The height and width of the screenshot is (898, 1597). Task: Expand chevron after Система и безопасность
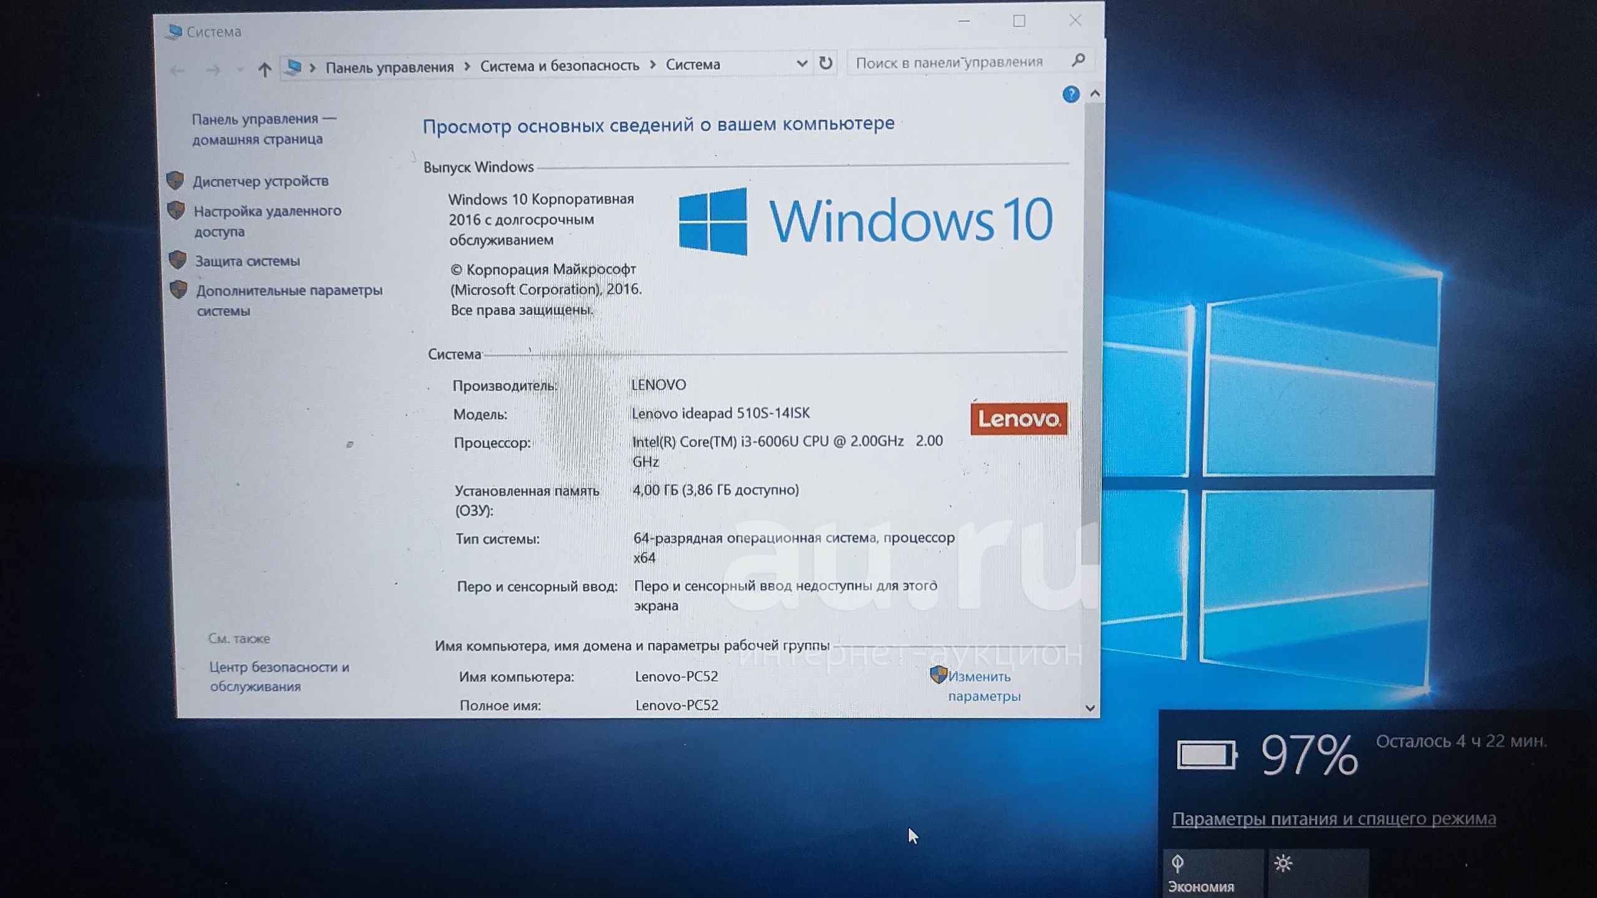coord(653,65)
